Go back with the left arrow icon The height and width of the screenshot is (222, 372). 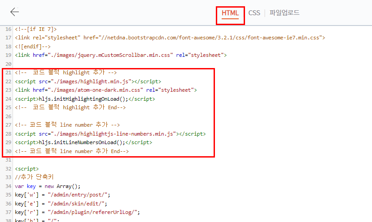[15, 12]
